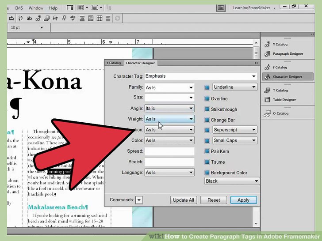Viewport: 322px width, 241px height.
Task: Click the Update All button
Action: 183,200
